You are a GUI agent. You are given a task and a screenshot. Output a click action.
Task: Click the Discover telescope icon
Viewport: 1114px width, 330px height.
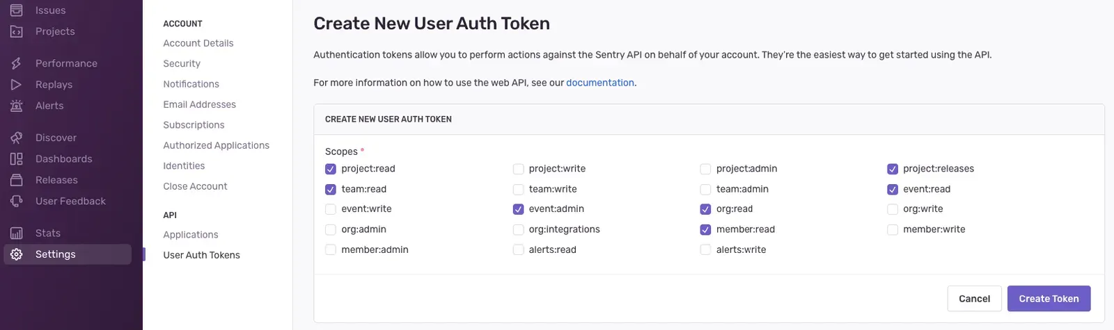17,138
